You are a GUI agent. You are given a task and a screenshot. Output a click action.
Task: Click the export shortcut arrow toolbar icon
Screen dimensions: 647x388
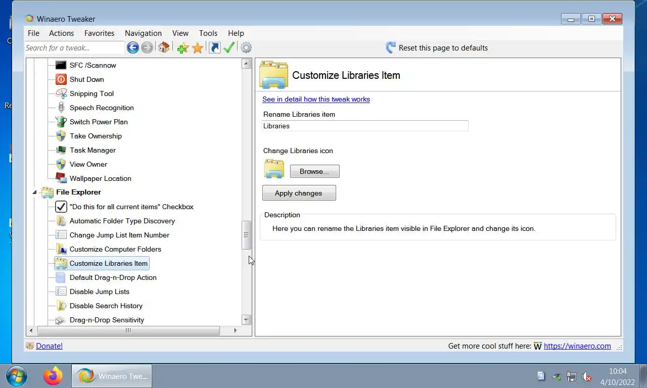point(215,47)
